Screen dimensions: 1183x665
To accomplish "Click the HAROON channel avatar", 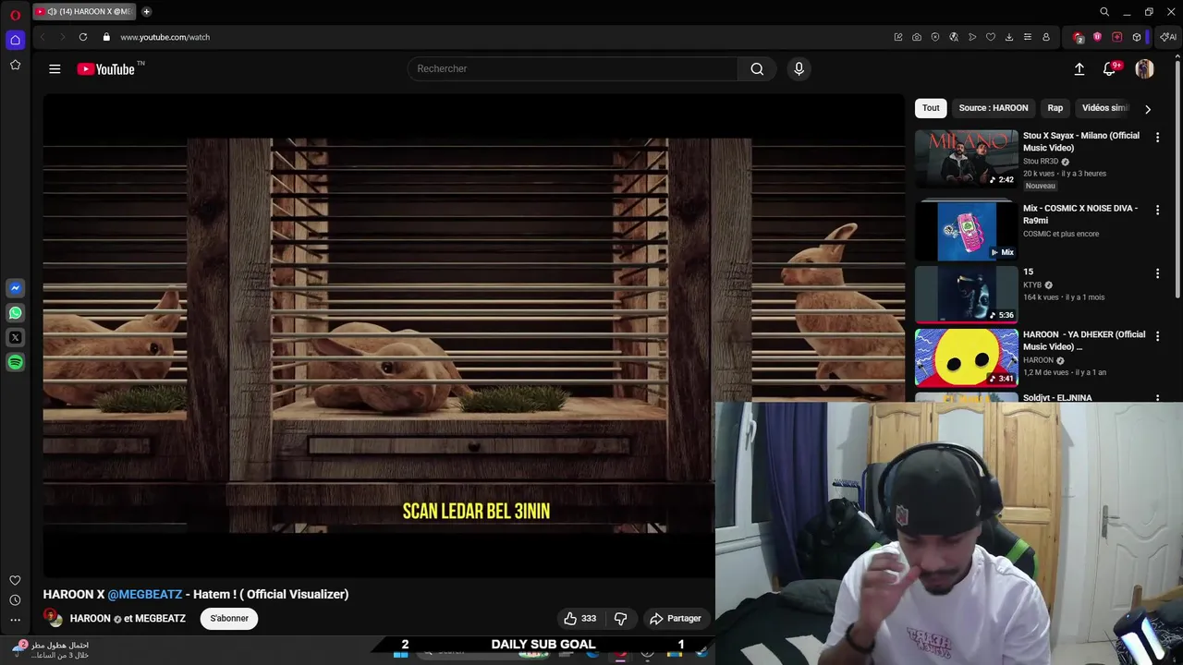I will click(55, 618).
